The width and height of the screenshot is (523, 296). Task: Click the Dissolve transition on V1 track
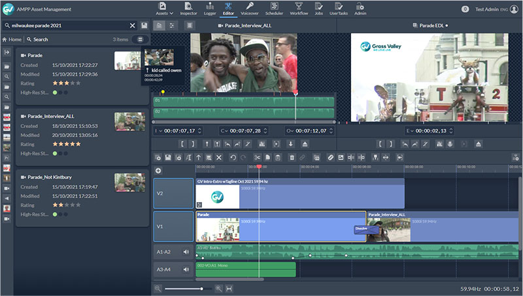pos(367,229)
